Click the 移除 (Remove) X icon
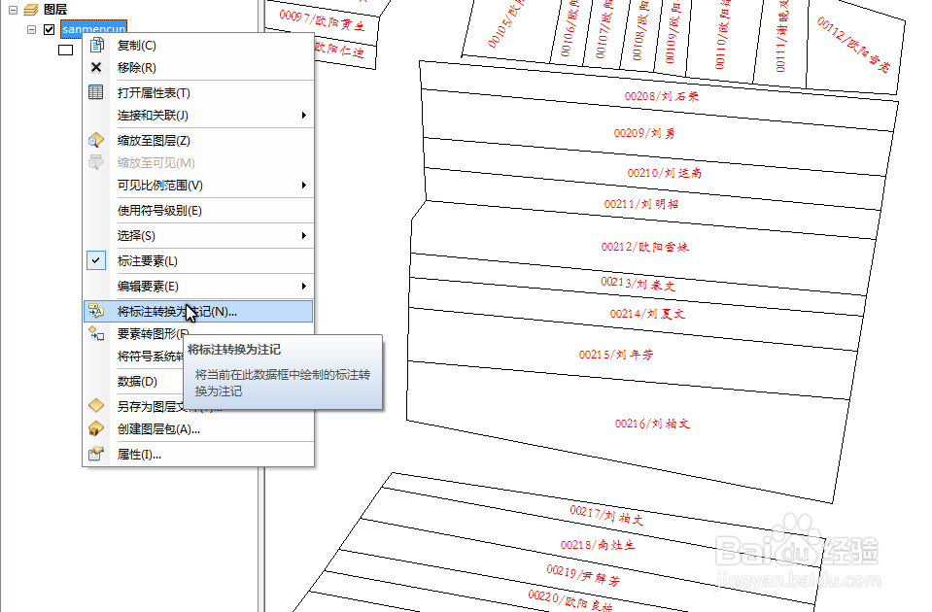 (94, 68)
